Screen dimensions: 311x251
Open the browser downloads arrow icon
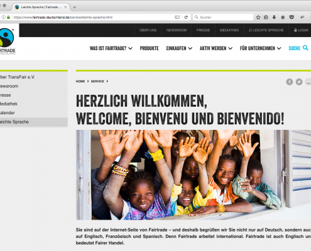tap(274, 17)
